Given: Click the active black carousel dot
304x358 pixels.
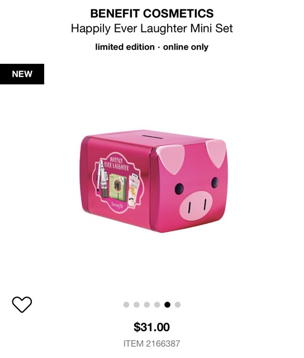Looking at the screenshot, I should 168,304.
